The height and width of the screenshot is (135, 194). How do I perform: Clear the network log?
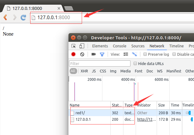(x=82, y=54)
